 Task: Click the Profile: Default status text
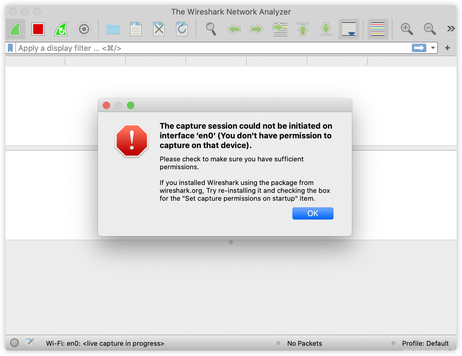tap(425, 343)
